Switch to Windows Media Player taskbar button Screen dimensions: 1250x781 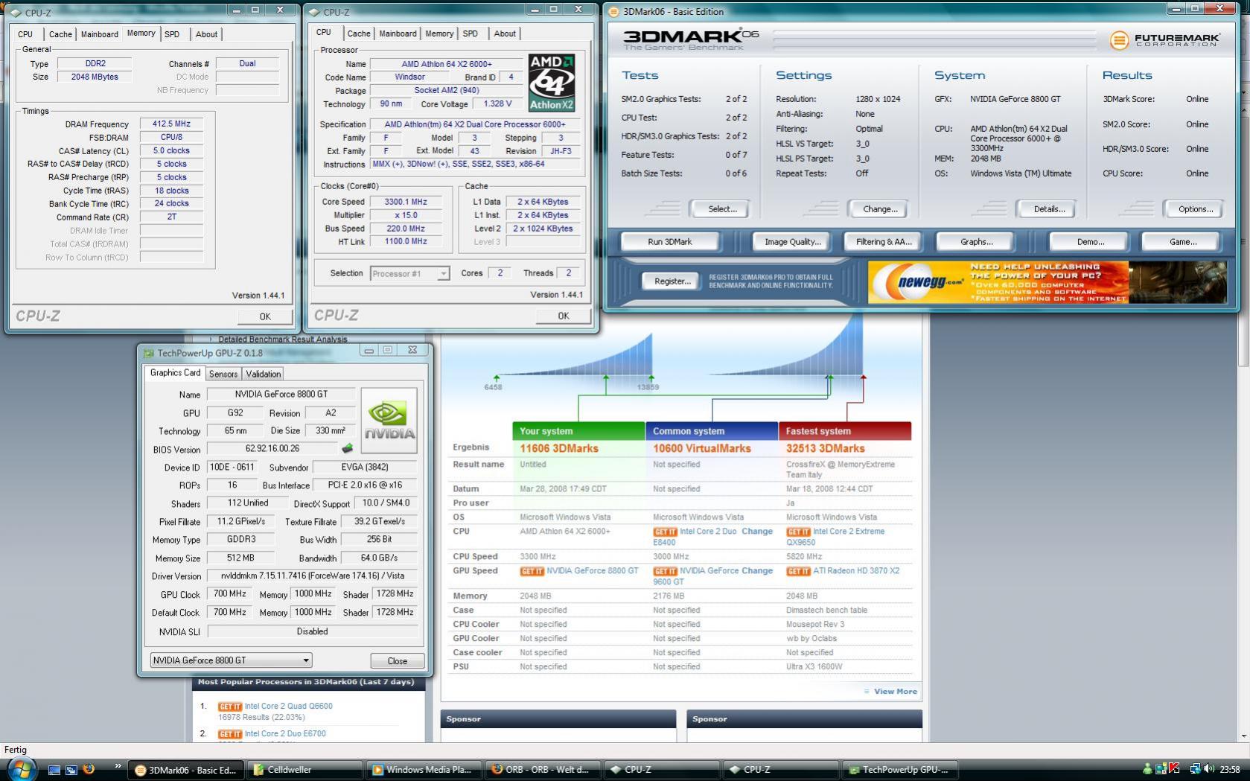pyautogui.click(x=423, y=770)
